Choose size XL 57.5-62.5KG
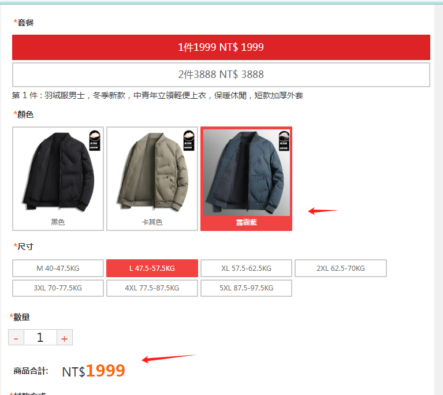 pos(247,268)
